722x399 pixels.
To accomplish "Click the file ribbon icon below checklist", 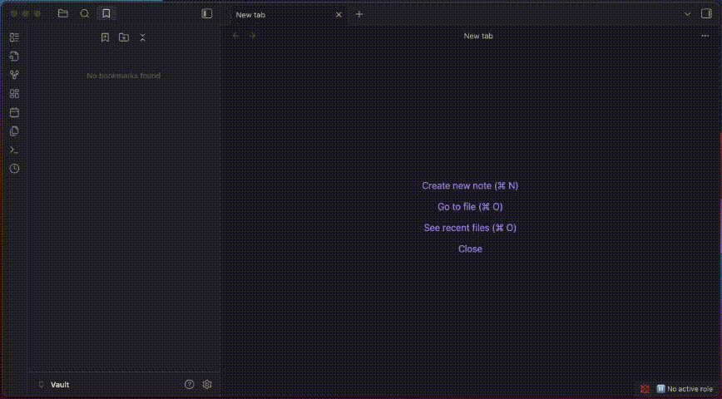I will pos(14,57).
